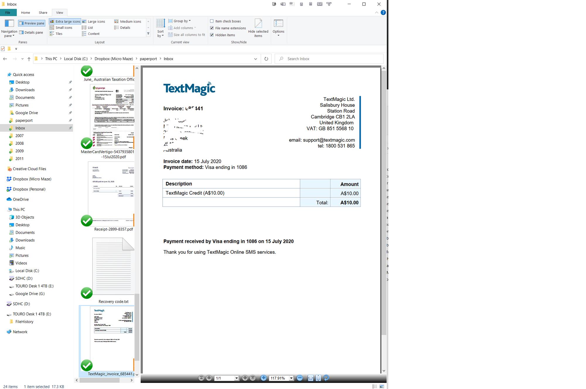
Task: Go back with the back arrow
Action: 5,59
